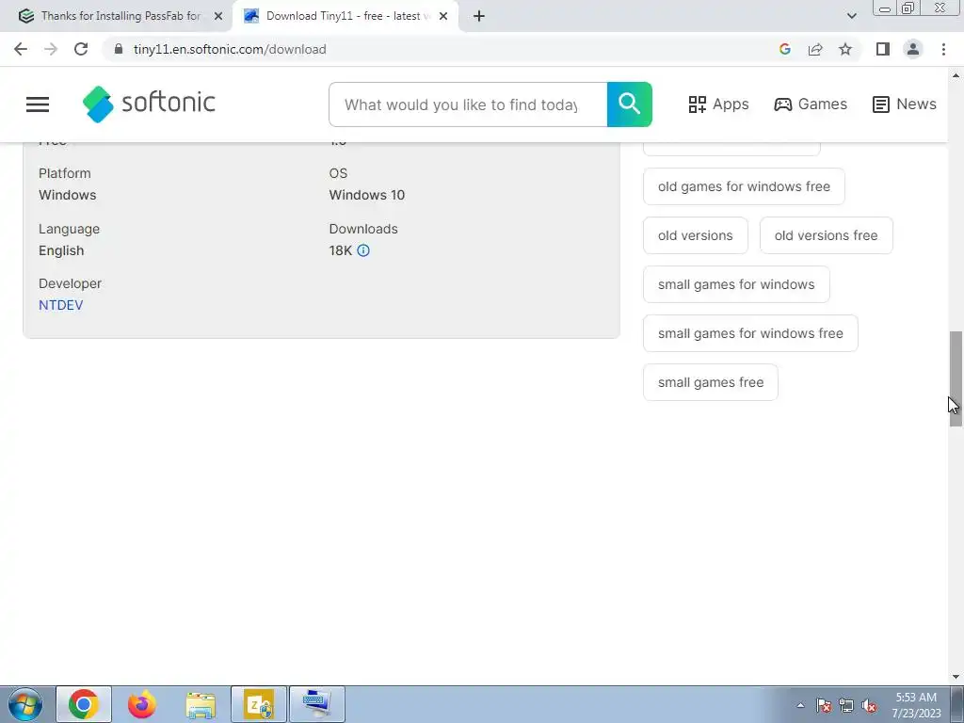Reload the current page
Screen dimensions: 964x723
coord(81,49)
